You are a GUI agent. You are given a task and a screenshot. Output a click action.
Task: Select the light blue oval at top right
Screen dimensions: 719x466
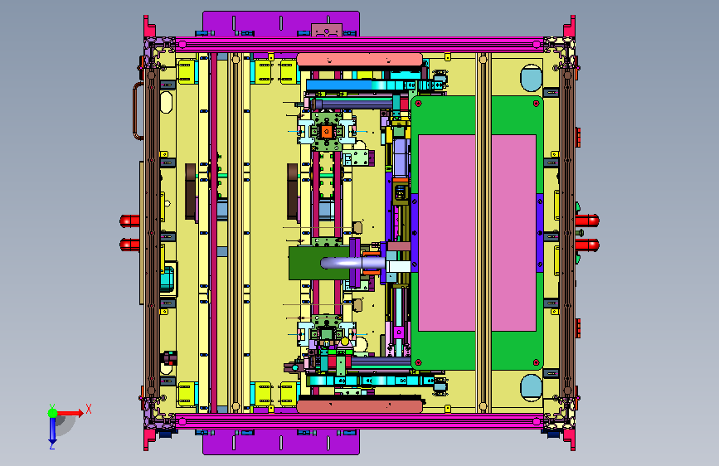(531, 78)
